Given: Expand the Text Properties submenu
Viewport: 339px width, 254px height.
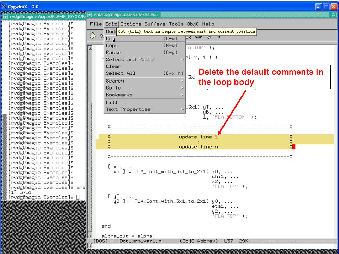Looking at the screenshot, I should 145,109.
